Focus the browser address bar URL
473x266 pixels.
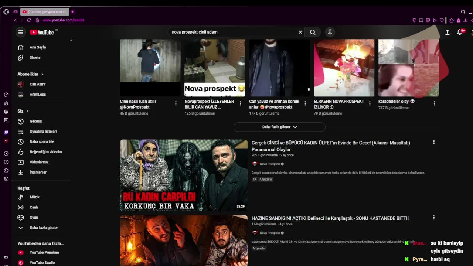[x=64, y=20]
